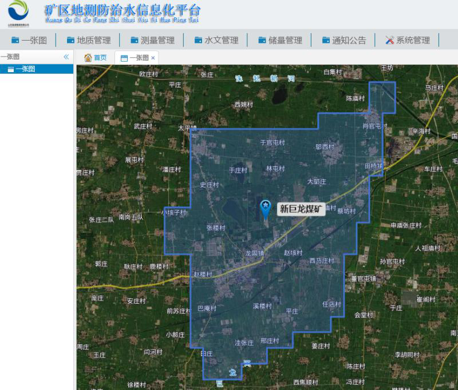Click the 白集村 label on map
458x390 pixels.
point(333,71)
